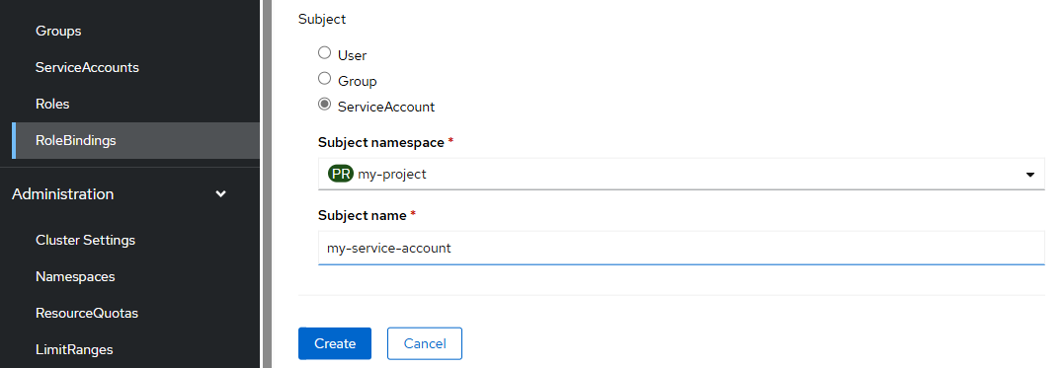Select the Group radio button
The image size is (1064, 368).
325,79
